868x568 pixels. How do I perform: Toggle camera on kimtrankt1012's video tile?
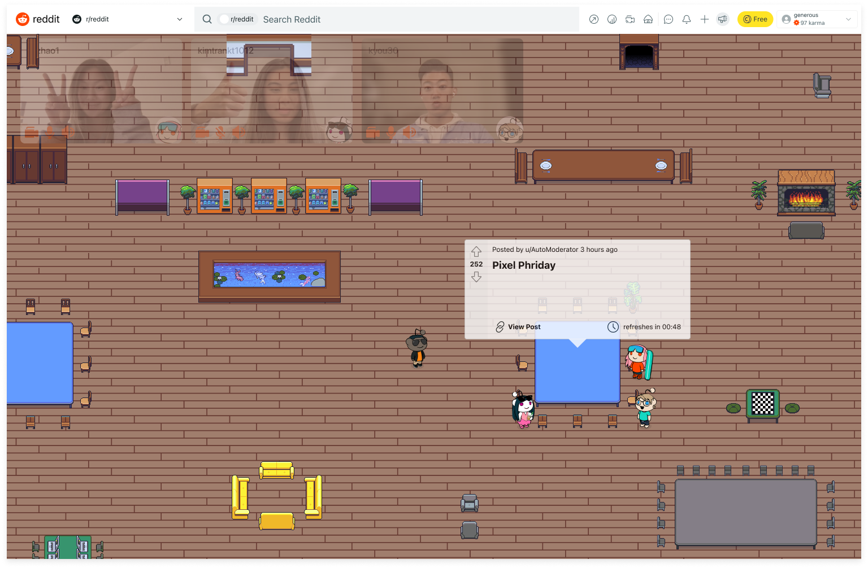202,133
